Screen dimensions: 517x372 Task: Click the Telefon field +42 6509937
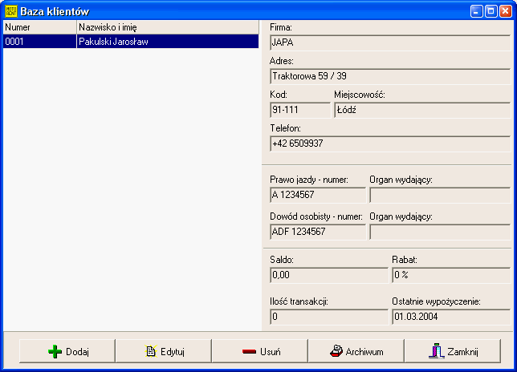tap(389, 144)
